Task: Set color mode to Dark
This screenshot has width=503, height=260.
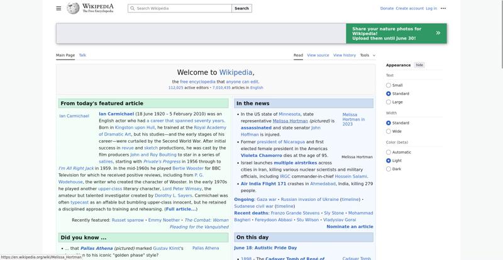Action: coord(389,169)
